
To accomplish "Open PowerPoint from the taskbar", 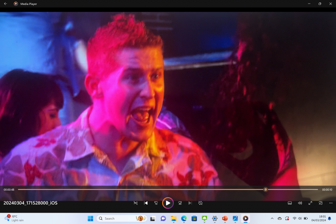I will pyautogui.click(x=225, y=218).
